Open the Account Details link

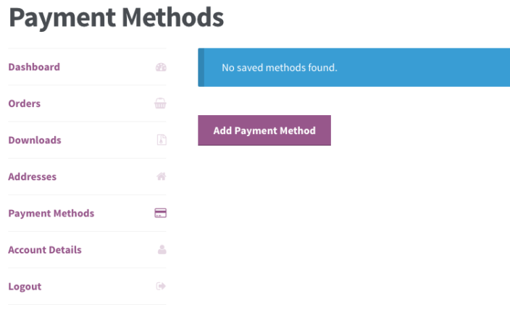click(x=44, y=250)
